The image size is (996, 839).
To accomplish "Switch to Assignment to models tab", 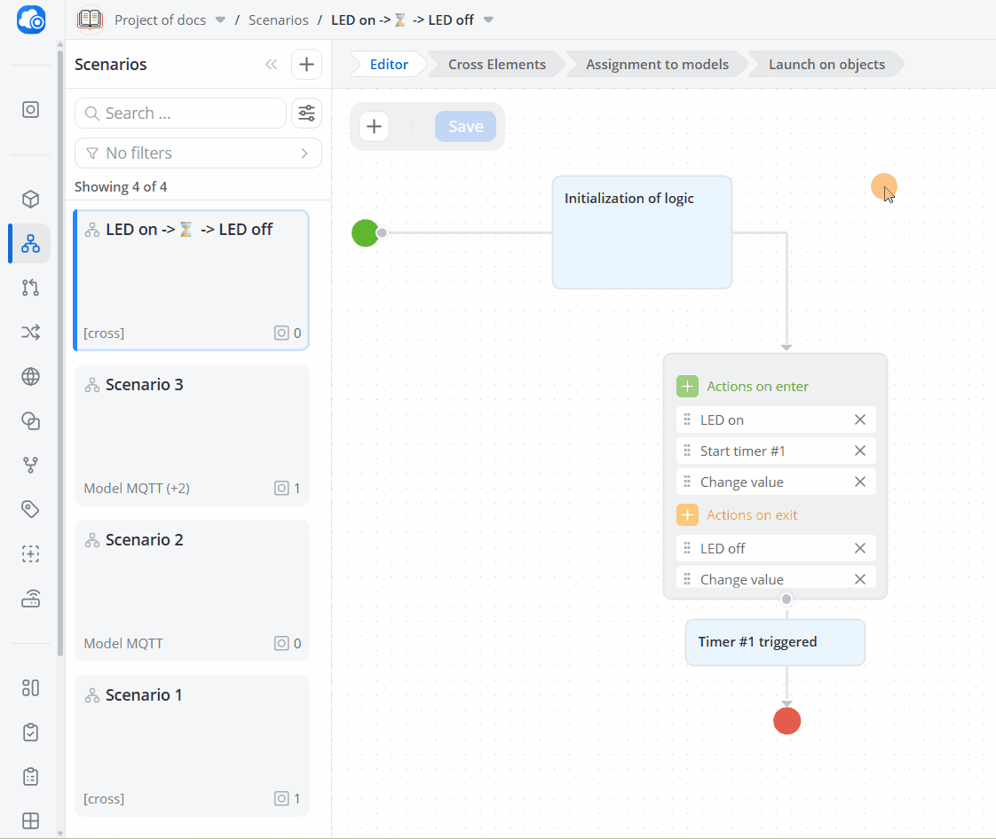I will click(x=657, y=64).
